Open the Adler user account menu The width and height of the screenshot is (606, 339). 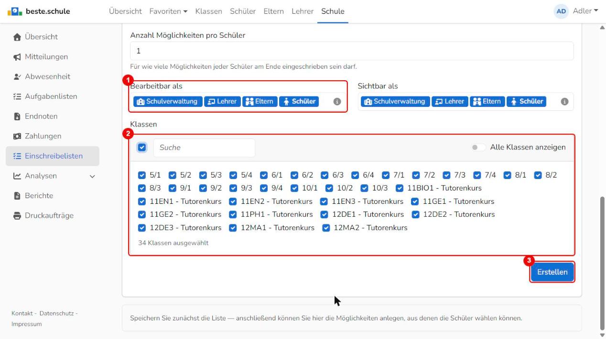point(576,11)
